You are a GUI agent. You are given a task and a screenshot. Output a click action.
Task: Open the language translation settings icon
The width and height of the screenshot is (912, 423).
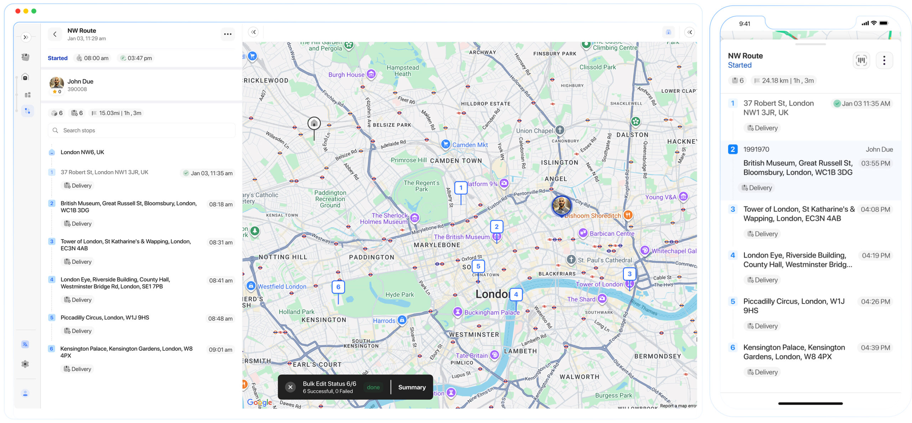coord(25,344)
